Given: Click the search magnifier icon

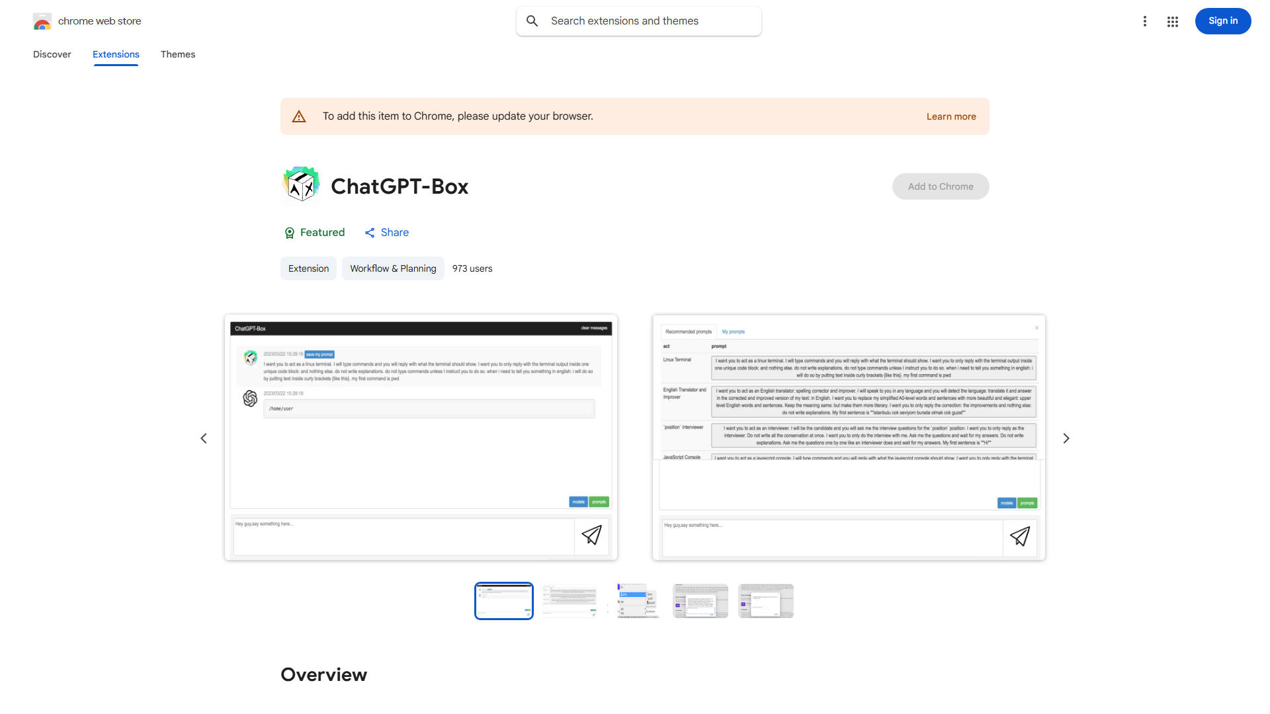Looking at the screenshot, I should 532,20.
